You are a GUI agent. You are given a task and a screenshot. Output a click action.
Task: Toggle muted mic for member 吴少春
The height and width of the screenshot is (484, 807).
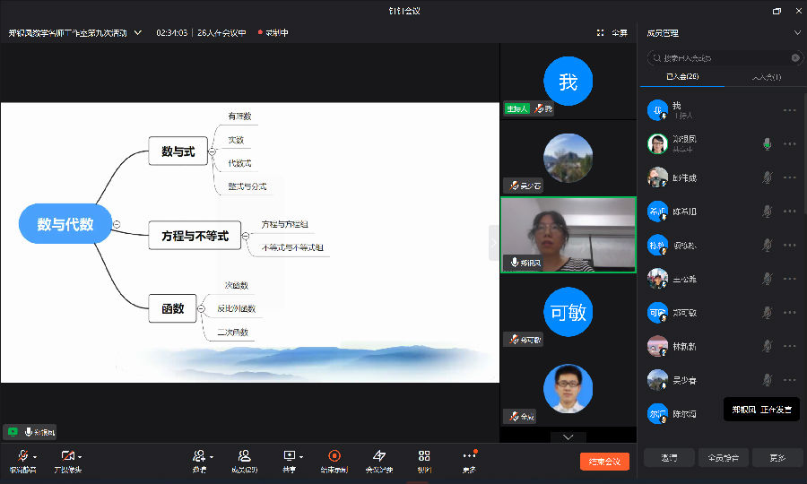point(767,380)
